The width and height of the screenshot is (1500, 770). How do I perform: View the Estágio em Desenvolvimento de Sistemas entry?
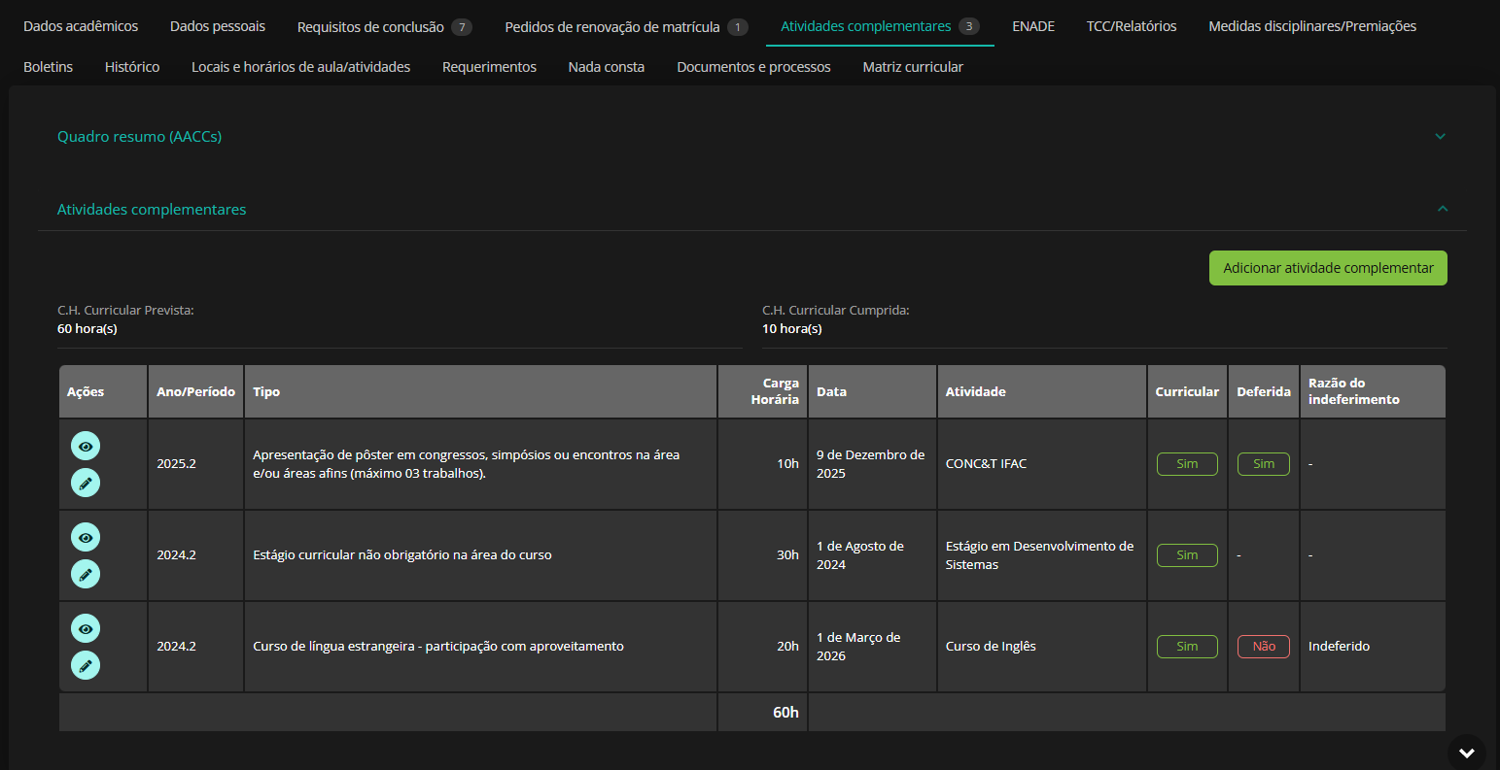(x=86, y=537)
